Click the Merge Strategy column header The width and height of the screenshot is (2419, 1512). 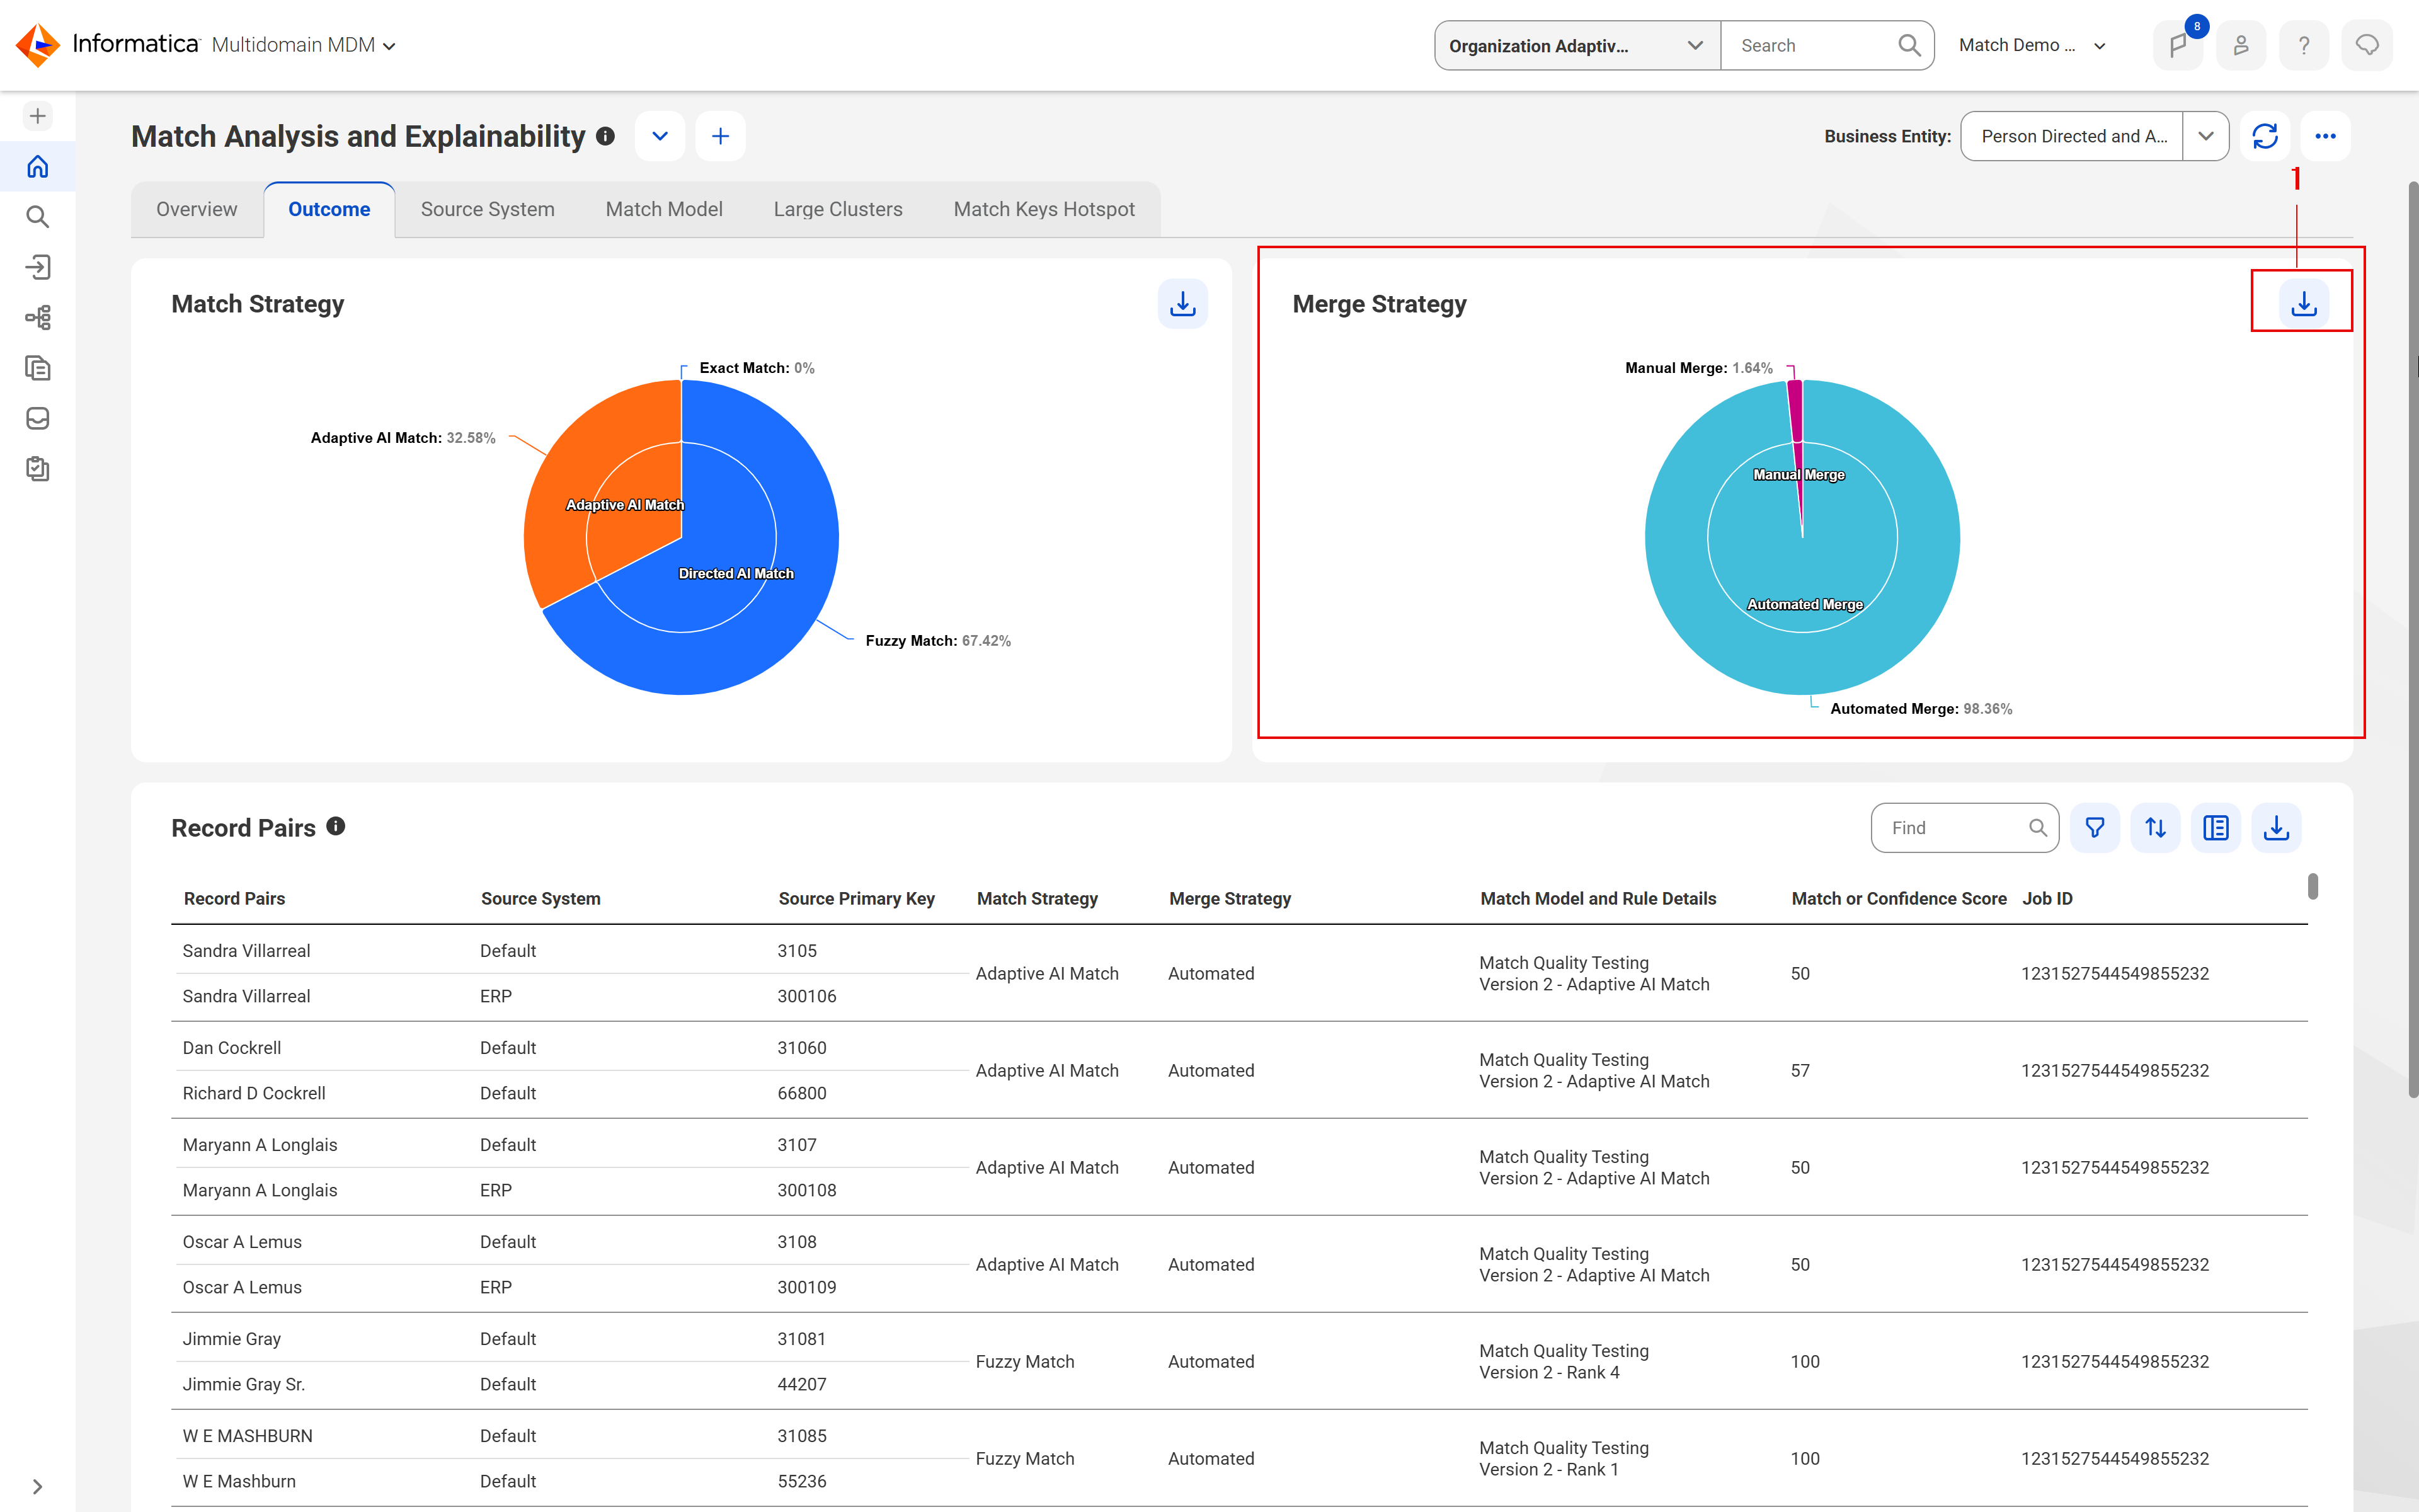click(1230, 898)
